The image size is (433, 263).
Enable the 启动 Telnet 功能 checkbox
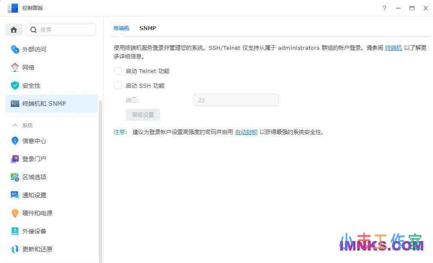(118, 71)
